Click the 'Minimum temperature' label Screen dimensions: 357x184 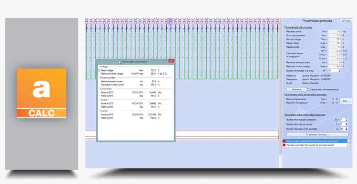[x=296, y=99]
